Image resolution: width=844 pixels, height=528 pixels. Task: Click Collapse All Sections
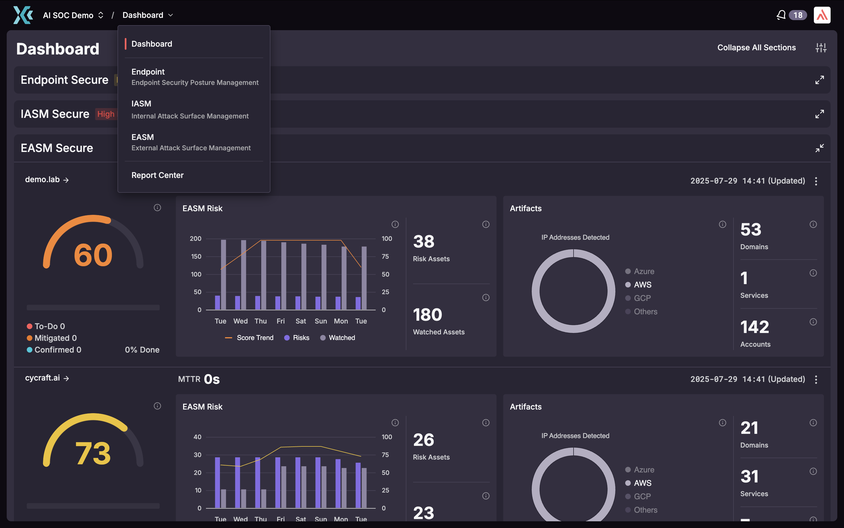coord(756,47)
